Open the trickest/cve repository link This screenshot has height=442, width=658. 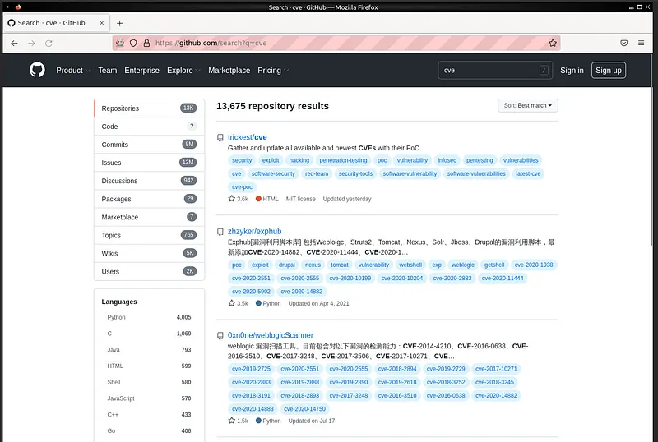pyautogui.click(x=248, y=137)
